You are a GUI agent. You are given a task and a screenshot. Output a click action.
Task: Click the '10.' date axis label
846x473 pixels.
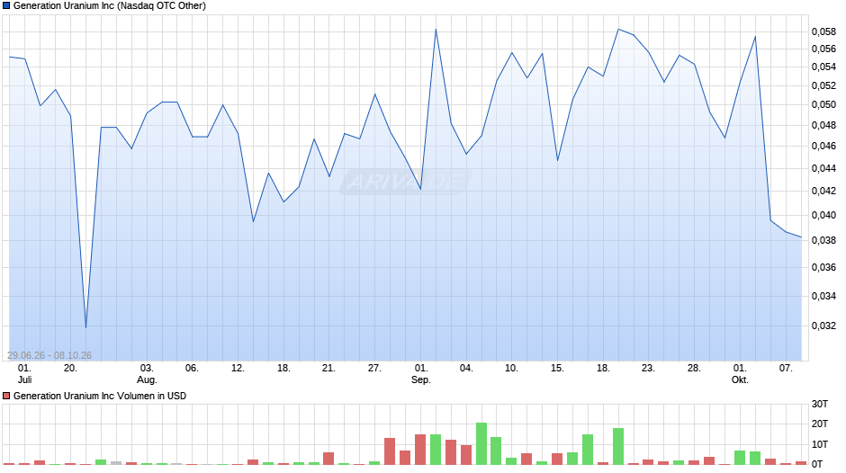(x=511, y=369)
